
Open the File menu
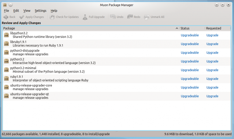(6, 11)
